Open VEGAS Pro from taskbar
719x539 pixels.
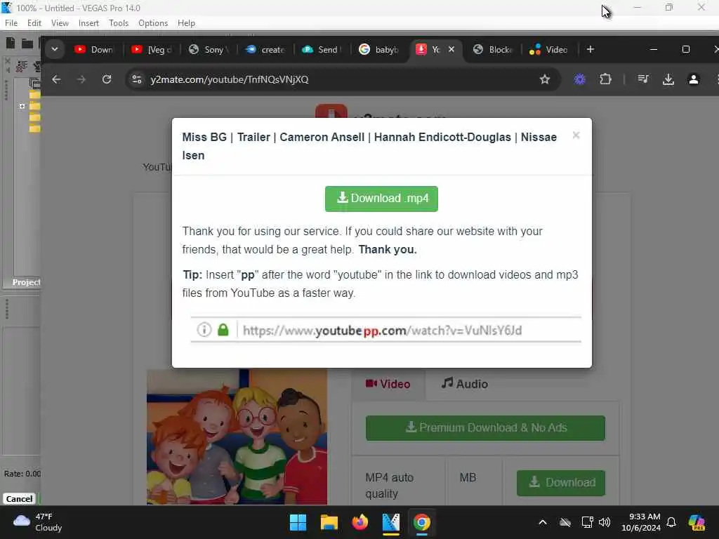click(390, 522)
